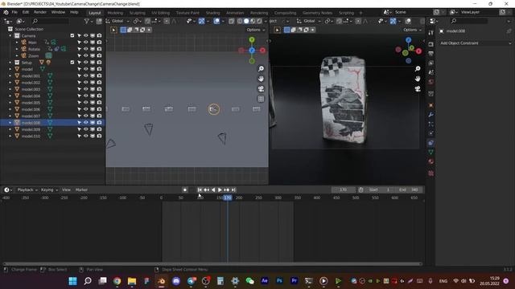This screenshot has height=289, width=515.
Task: Open the Windows Start menu
Action: click(73, 281)
